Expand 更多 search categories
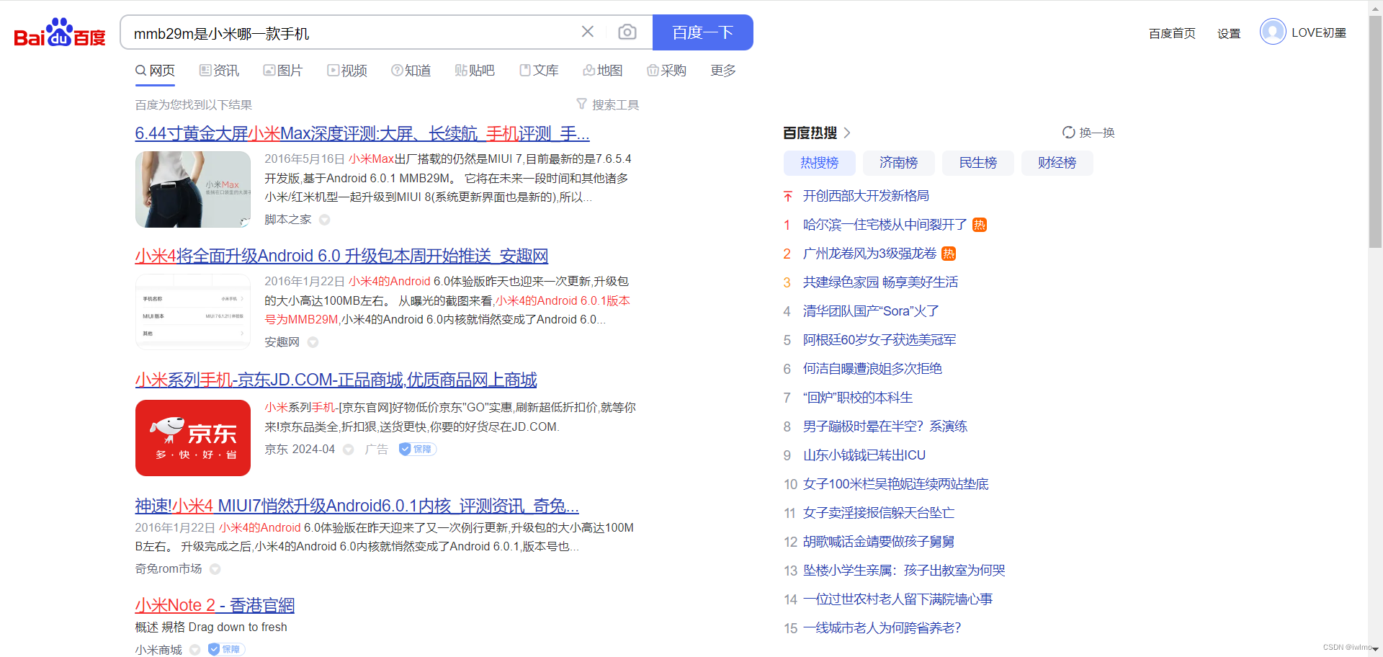The height and width of the screenshot is (657, 1383). pyautogui.click(x=723, y=71)
